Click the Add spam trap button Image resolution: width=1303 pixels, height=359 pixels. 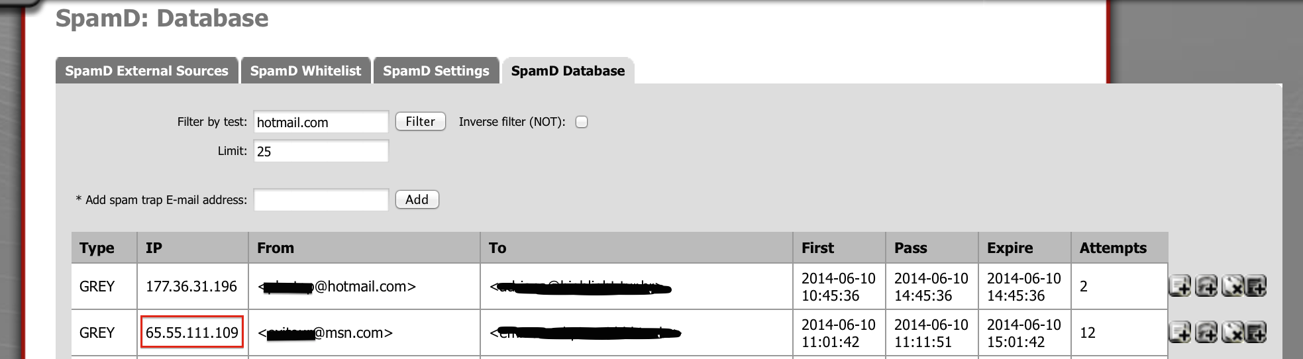[x=417, y=199]
